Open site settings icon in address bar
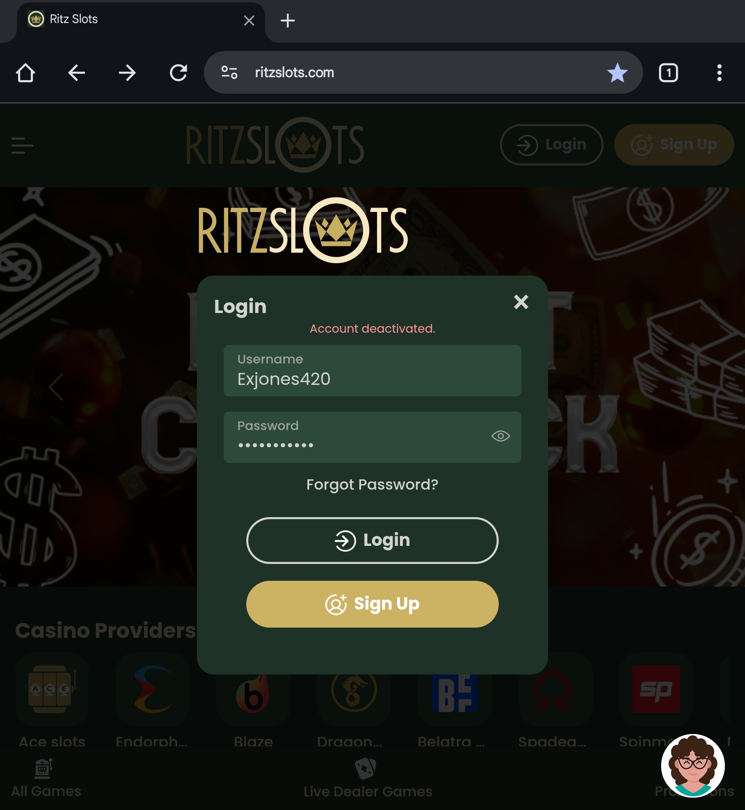Image resolution: width=745 pixels, height=810 pixels. [229, 73]
